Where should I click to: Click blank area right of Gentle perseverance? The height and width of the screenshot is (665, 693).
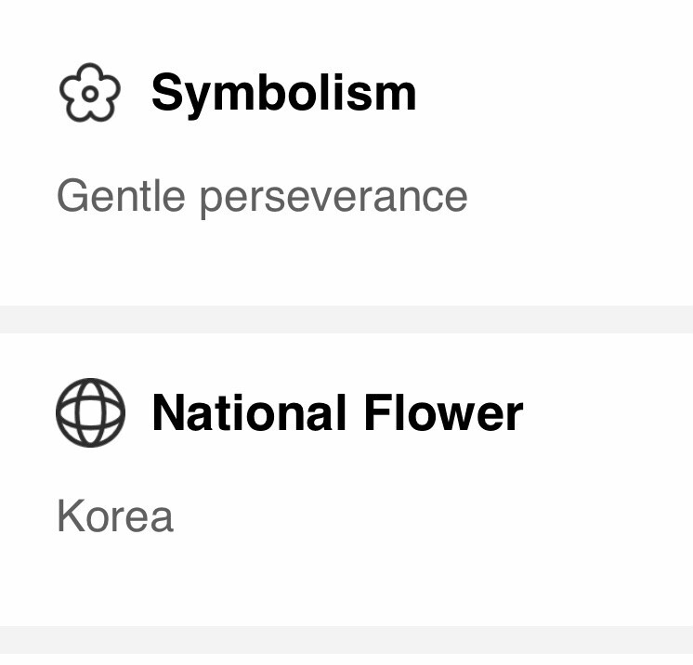(579, 198)
